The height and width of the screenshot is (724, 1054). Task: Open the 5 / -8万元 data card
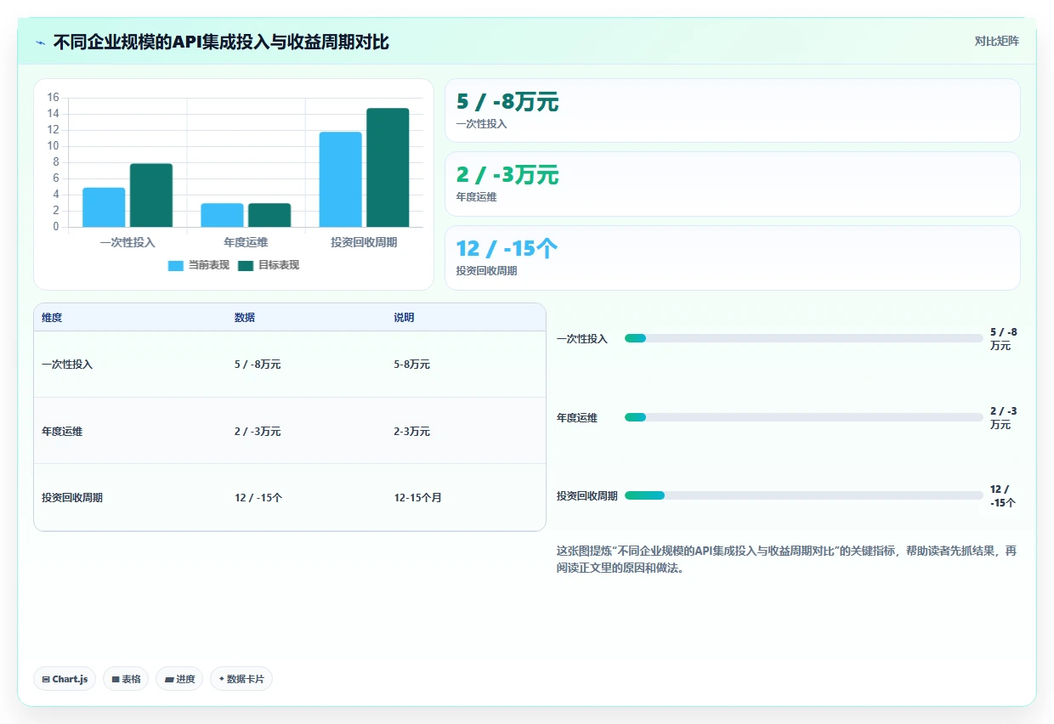732,110
